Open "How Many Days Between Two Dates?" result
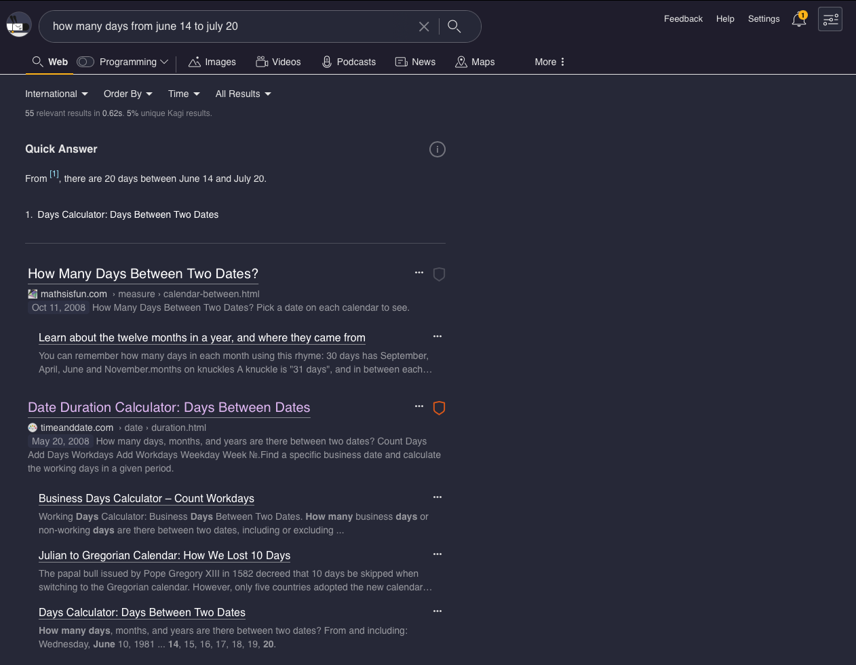Viewport: 856px width, 665px height. 143,273
